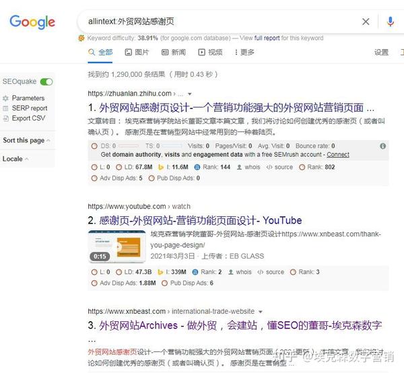Image resolution: width=404 pixels, height=373 pixels.
Task: View source for the YouTube result
Action: click(x=271, y=272)
